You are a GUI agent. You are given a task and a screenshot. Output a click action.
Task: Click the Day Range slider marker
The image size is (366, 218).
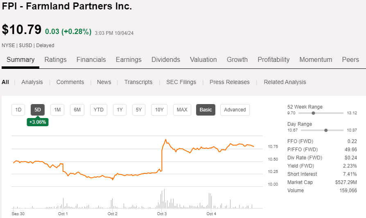pyautogui.click(x=326, y=130)
